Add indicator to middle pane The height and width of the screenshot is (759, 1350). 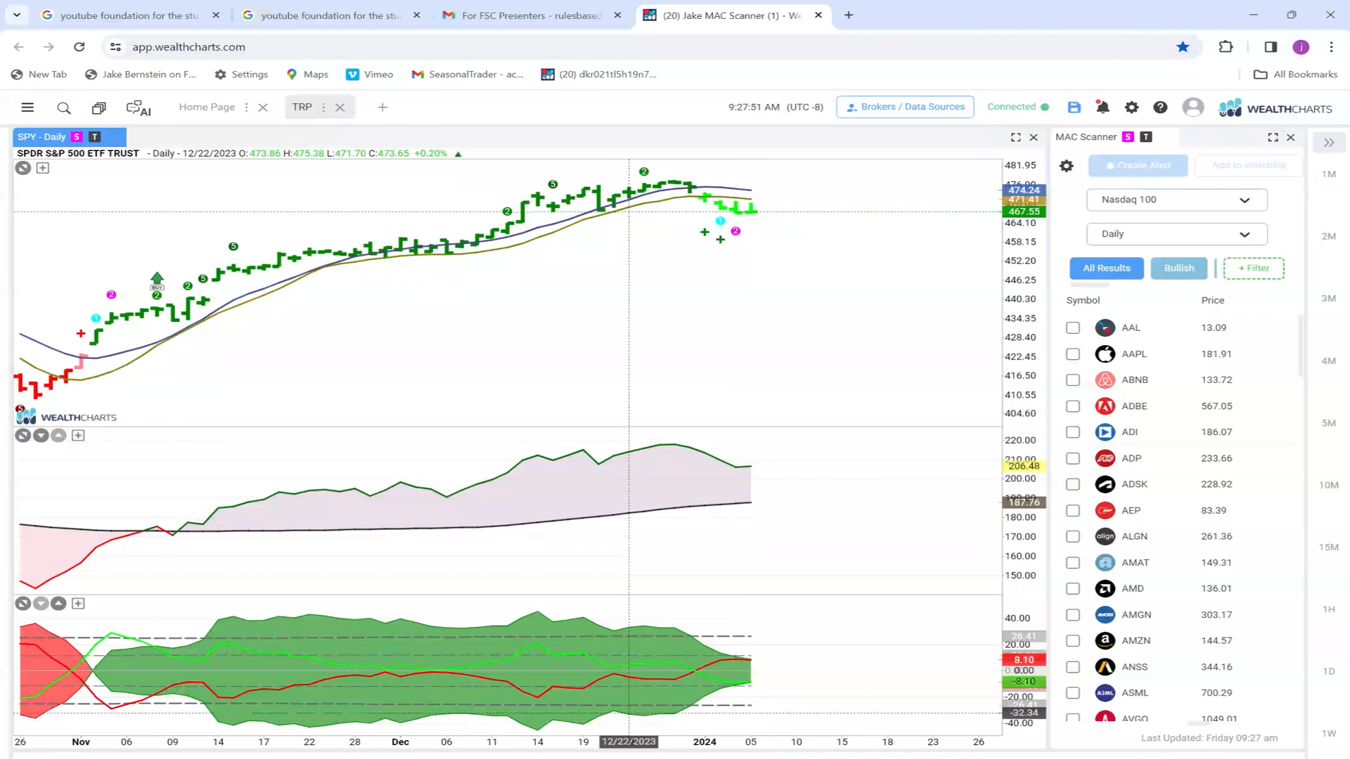(x=78, y=436)
